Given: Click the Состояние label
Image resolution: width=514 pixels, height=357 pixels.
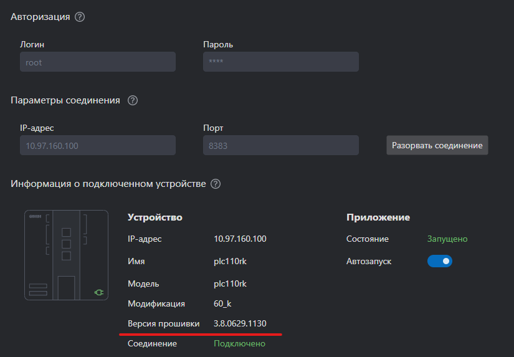Looking at the screenshot, I should [x=368, y=239].
